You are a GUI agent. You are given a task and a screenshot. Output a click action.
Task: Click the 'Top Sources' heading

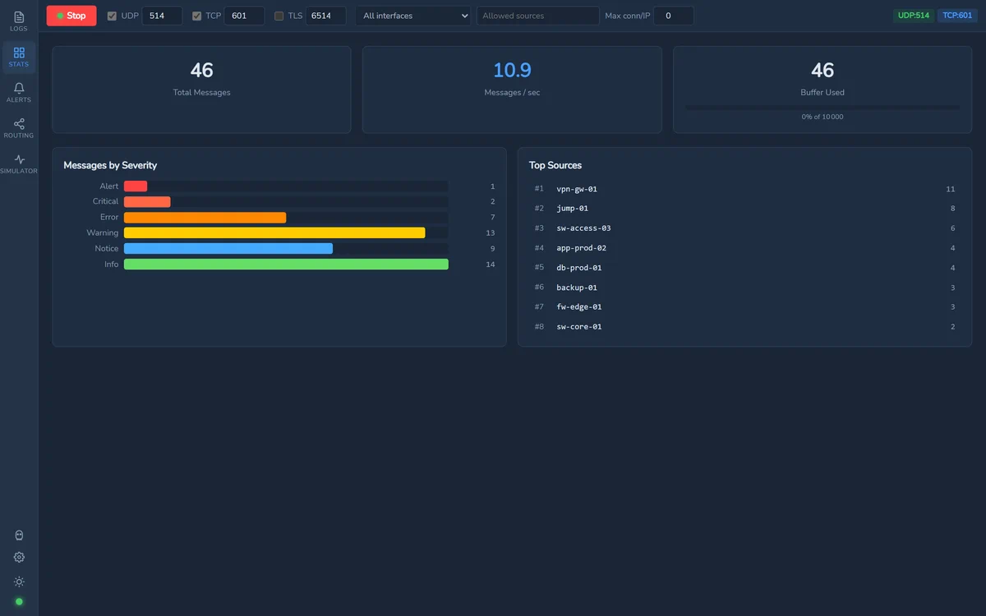[555, 165]
